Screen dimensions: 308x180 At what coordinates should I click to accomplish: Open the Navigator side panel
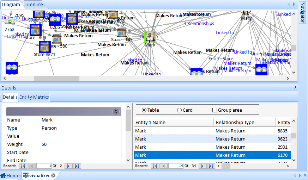click(x=303, y=12)
